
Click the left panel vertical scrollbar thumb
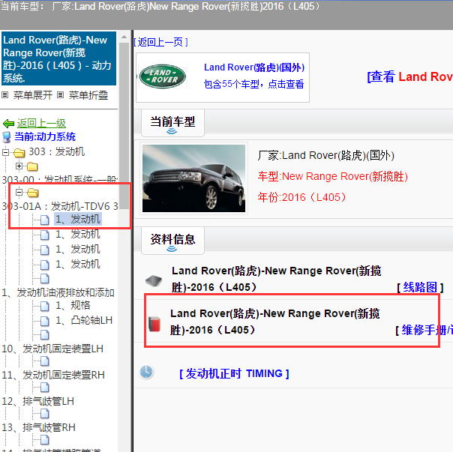[x=124, y=126]
